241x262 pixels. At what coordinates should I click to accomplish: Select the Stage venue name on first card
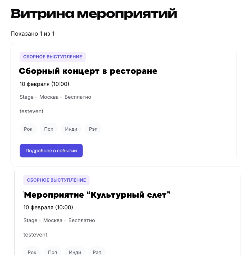26,97
